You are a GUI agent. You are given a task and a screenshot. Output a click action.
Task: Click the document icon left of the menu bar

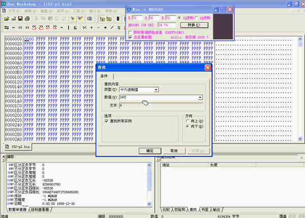tap(4, 11)
